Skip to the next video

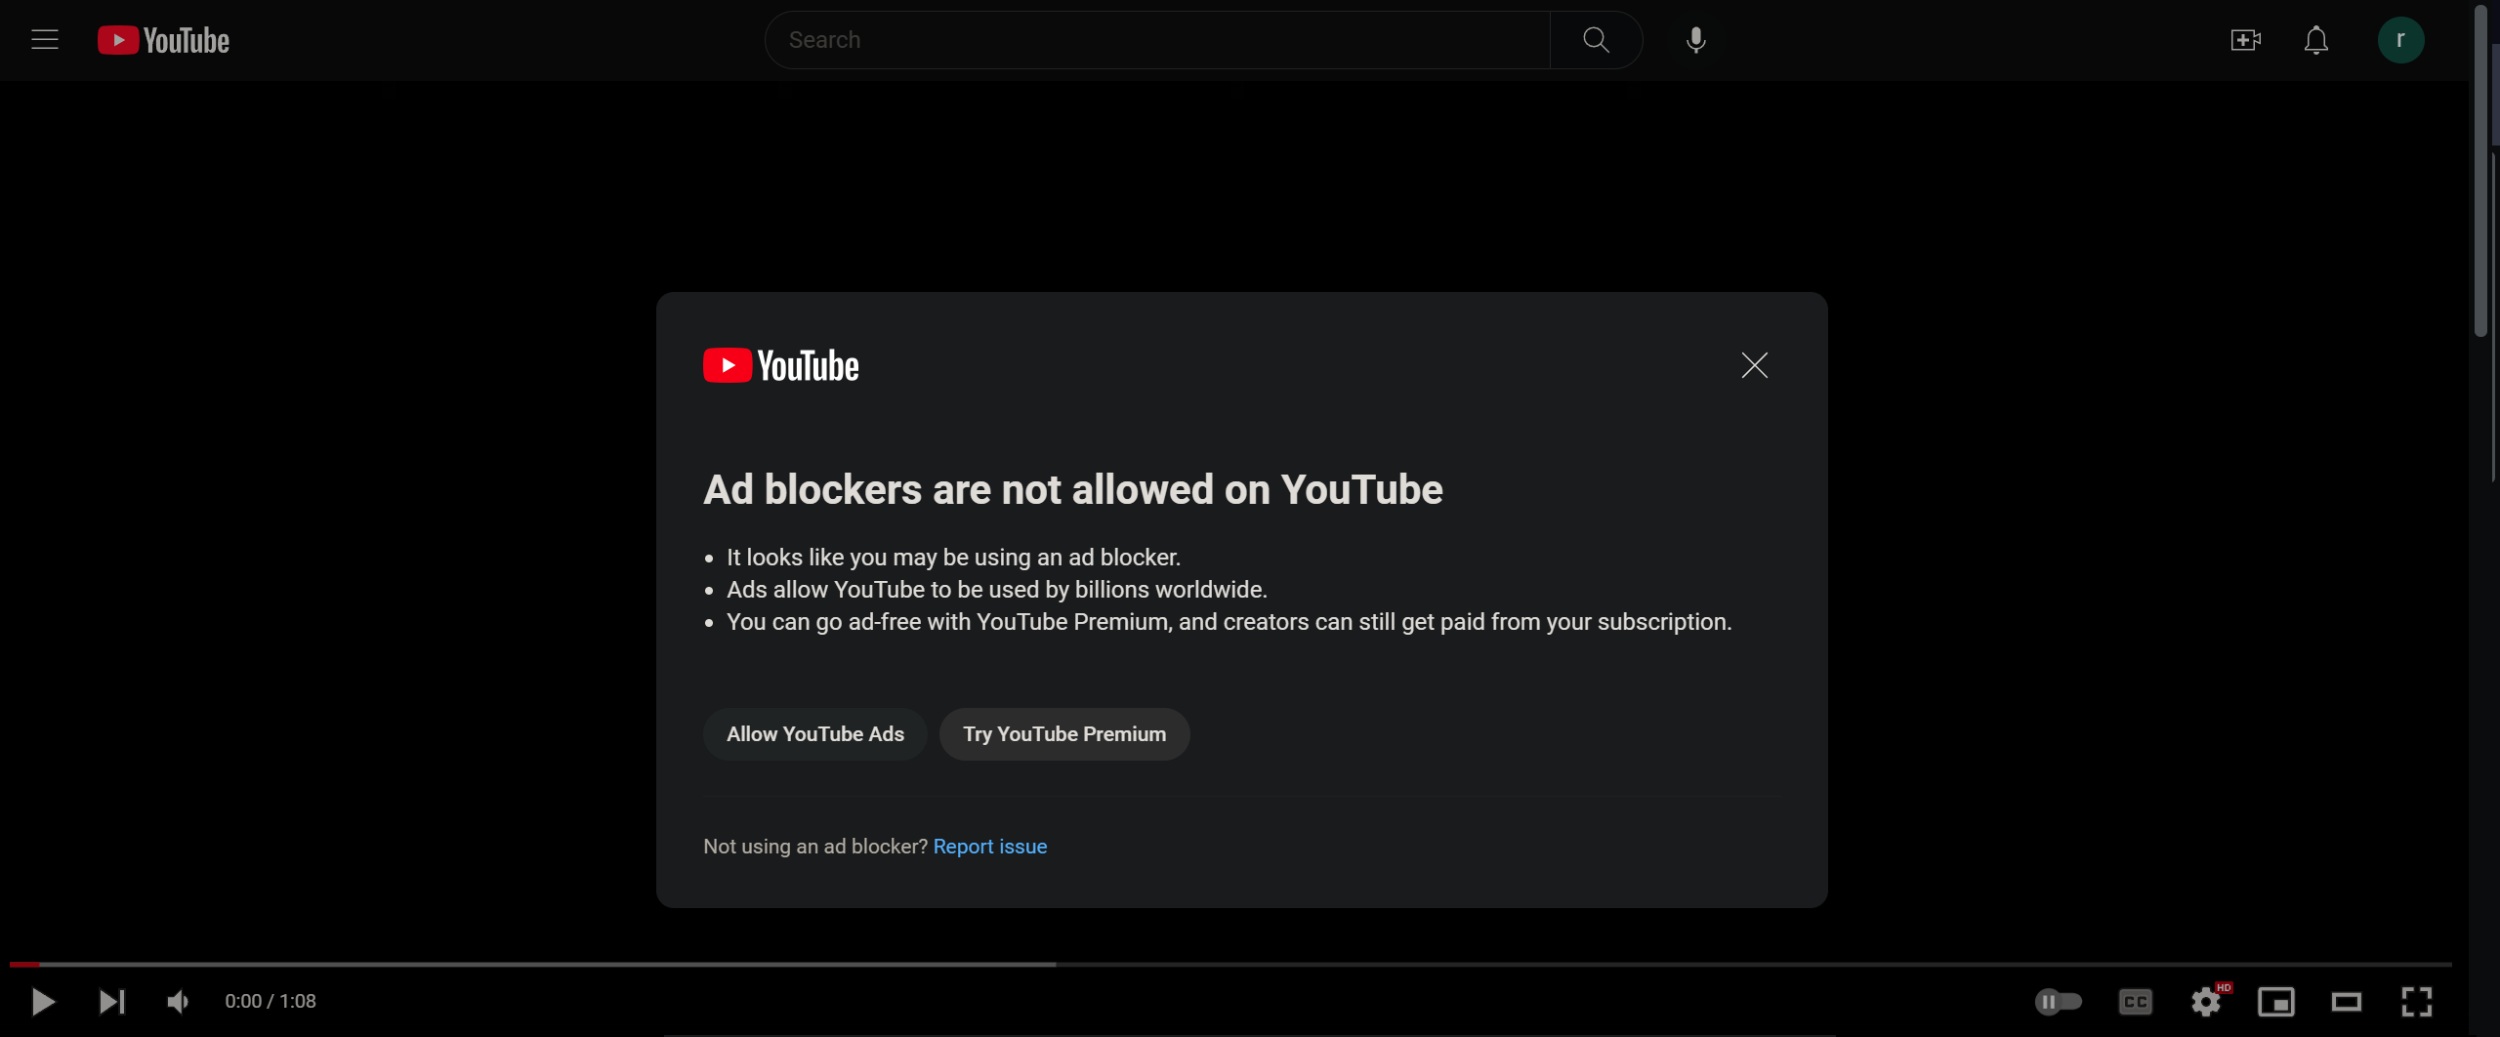(x=112, y=1001)
